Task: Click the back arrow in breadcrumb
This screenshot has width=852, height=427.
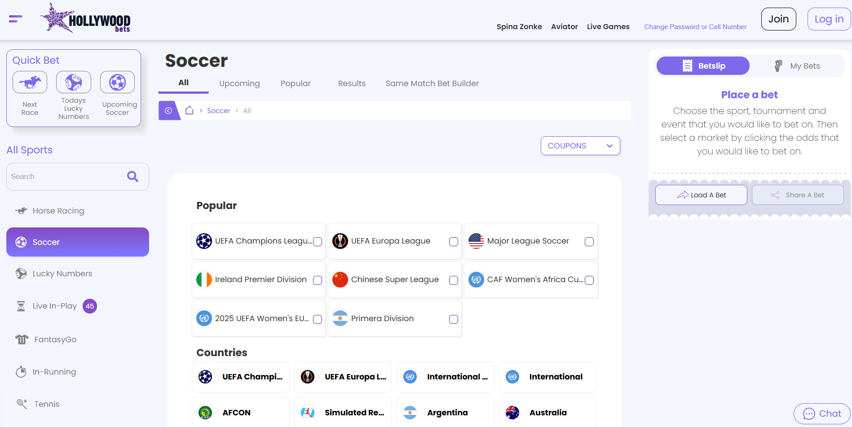Action: (x=168, y=111)
